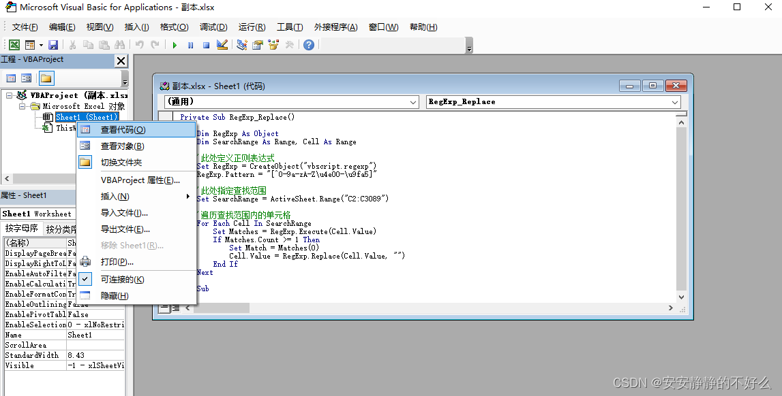This screenshot has width=782, height=396.
Task: Open the 窗口(W) menu
Action: 384,27
